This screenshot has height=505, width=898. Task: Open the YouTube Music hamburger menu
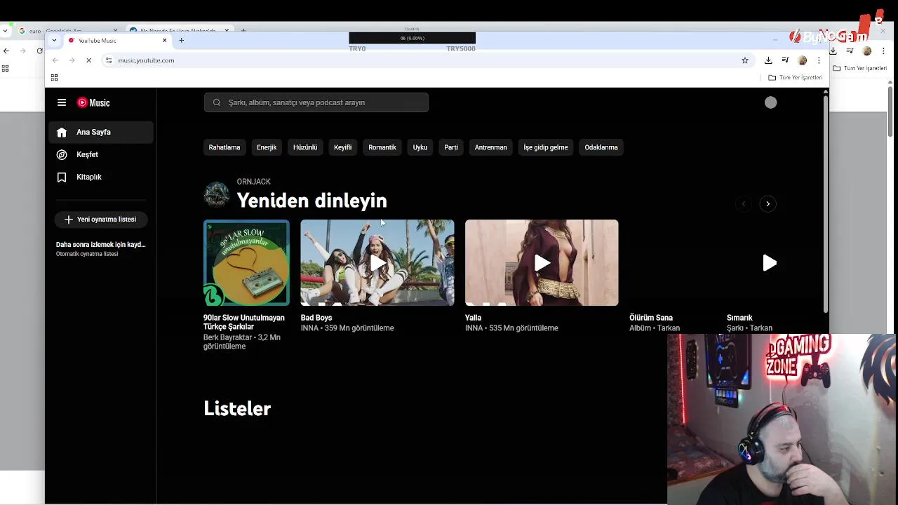click(x=62, y=102)
